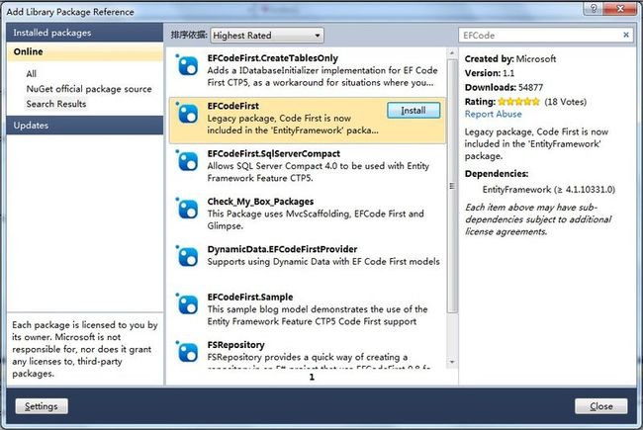Click the FSRepository package icon
Image resolution: width=643 pixels, height=430 pixels.
tap(187, 352)
